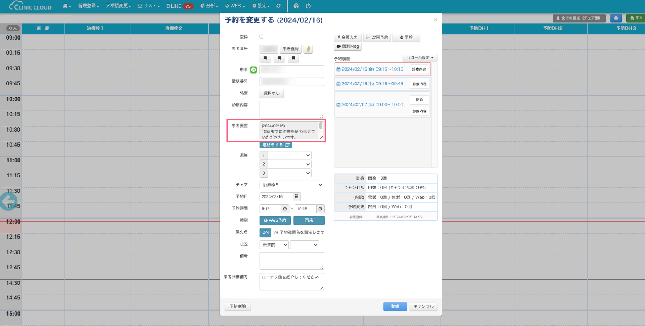Click the 患者要望 textarea scrollbar
Image resolution: width=645 pixels, height=326 pixels.
(321, 126)
